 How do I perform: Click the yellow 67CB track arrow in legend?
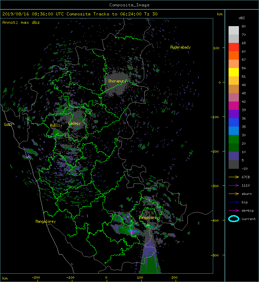(234, 177)
